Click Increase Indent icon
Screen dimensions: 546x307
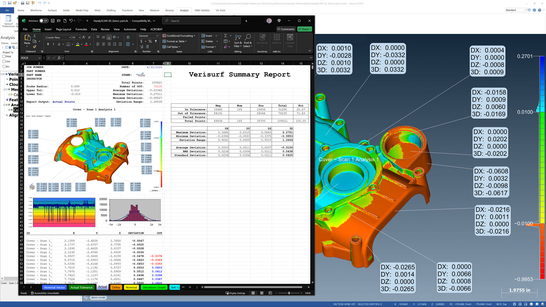[120, 44]
